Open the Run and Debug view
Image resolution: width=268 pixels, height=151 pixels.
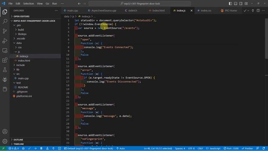click(x=5, y=41)
